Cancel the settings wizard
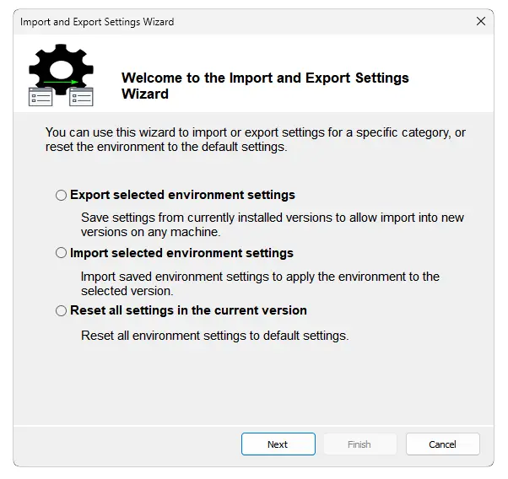This screenshot has height=479, width=508. pyautogui.click(x=442, y=444)
